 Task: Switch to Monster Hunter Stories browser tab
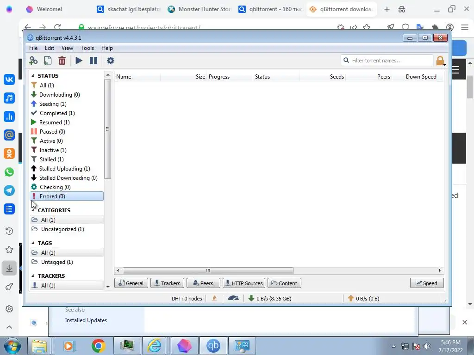coord(200,9)
